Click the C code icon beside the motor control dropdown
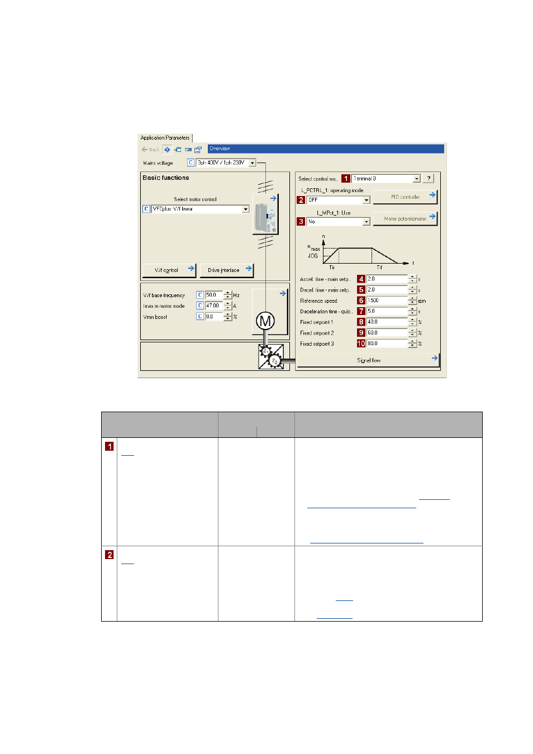The height and width of the screenshot is (754, 533). click(x=146, y=209)
